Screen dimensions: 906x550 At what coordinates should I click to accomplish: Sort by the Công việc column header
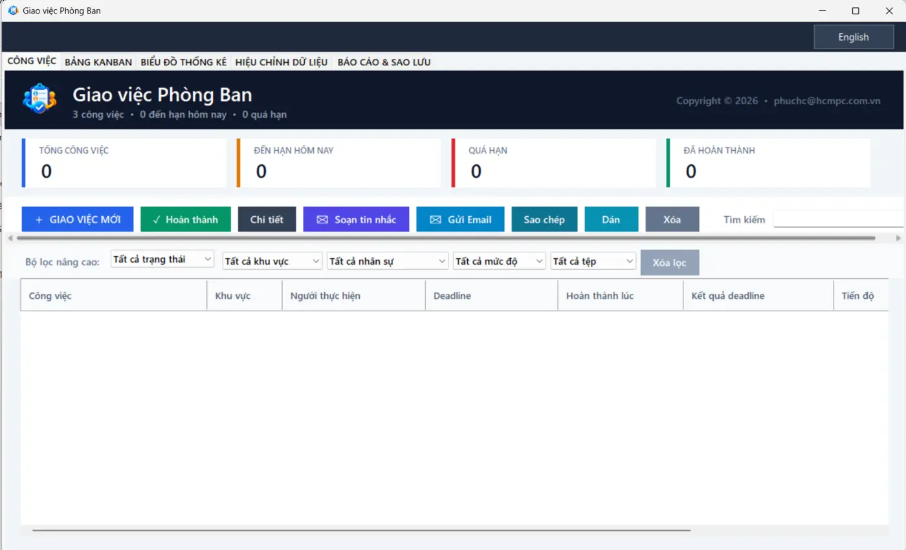pos(114,296)
